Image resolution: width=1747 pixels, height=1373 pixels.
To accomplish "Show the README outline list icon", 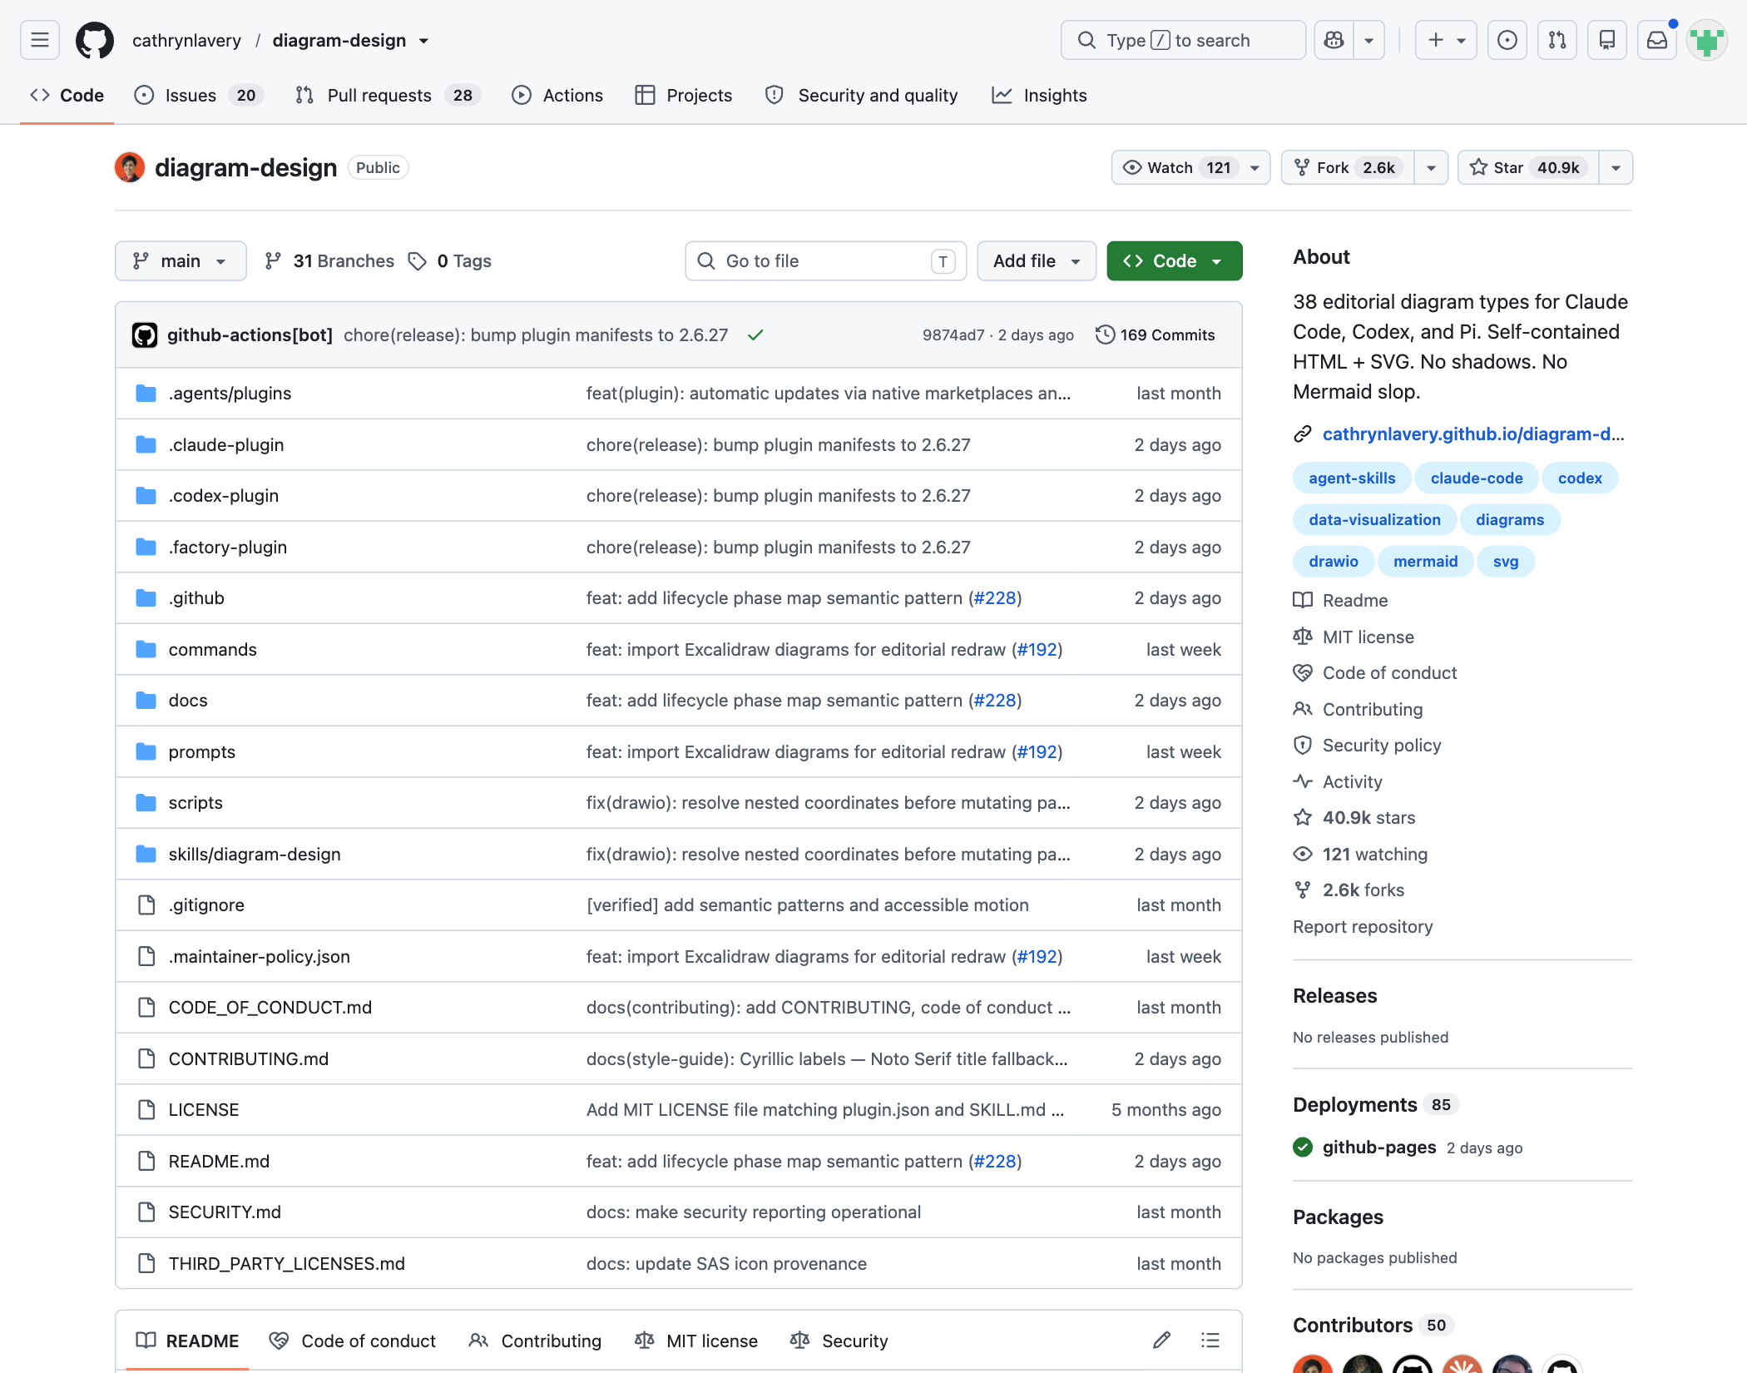I will pyautogui.click(x=1210, y=1340).
